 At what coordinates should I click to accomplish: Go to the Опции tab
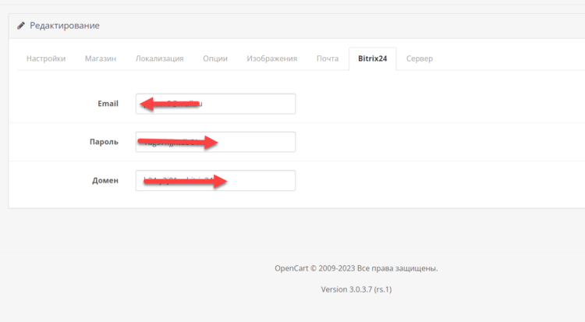[x=215, y=58]
